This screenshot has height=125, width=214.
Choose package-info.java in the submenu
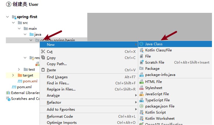[x=175, y=75]
